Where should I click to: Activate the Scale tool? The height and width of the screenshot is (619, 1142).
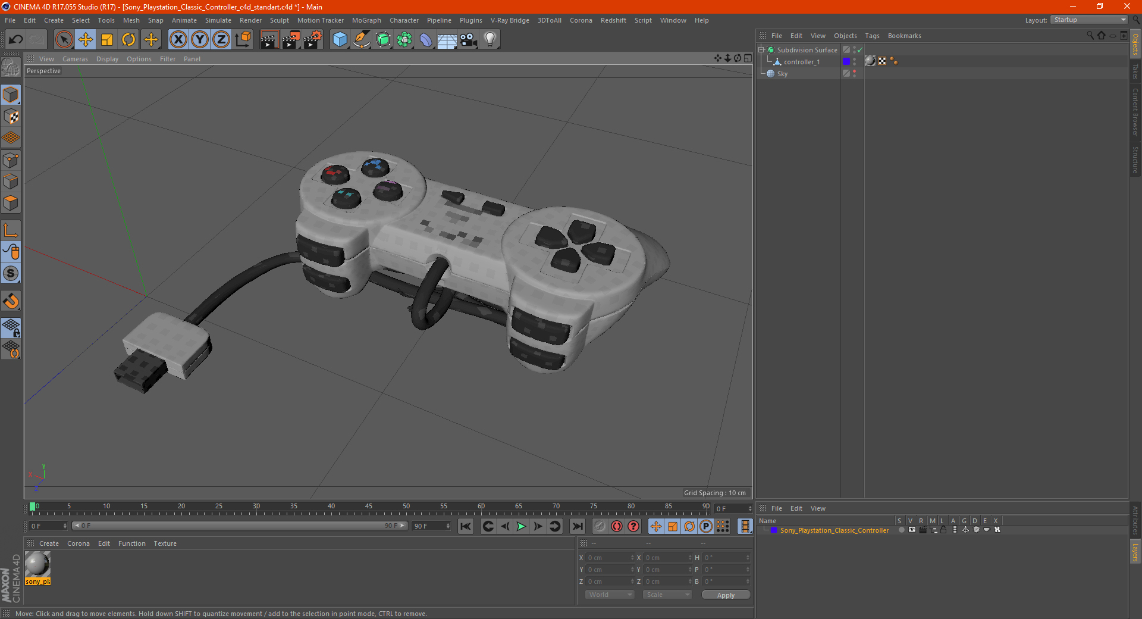pos(107,40)
